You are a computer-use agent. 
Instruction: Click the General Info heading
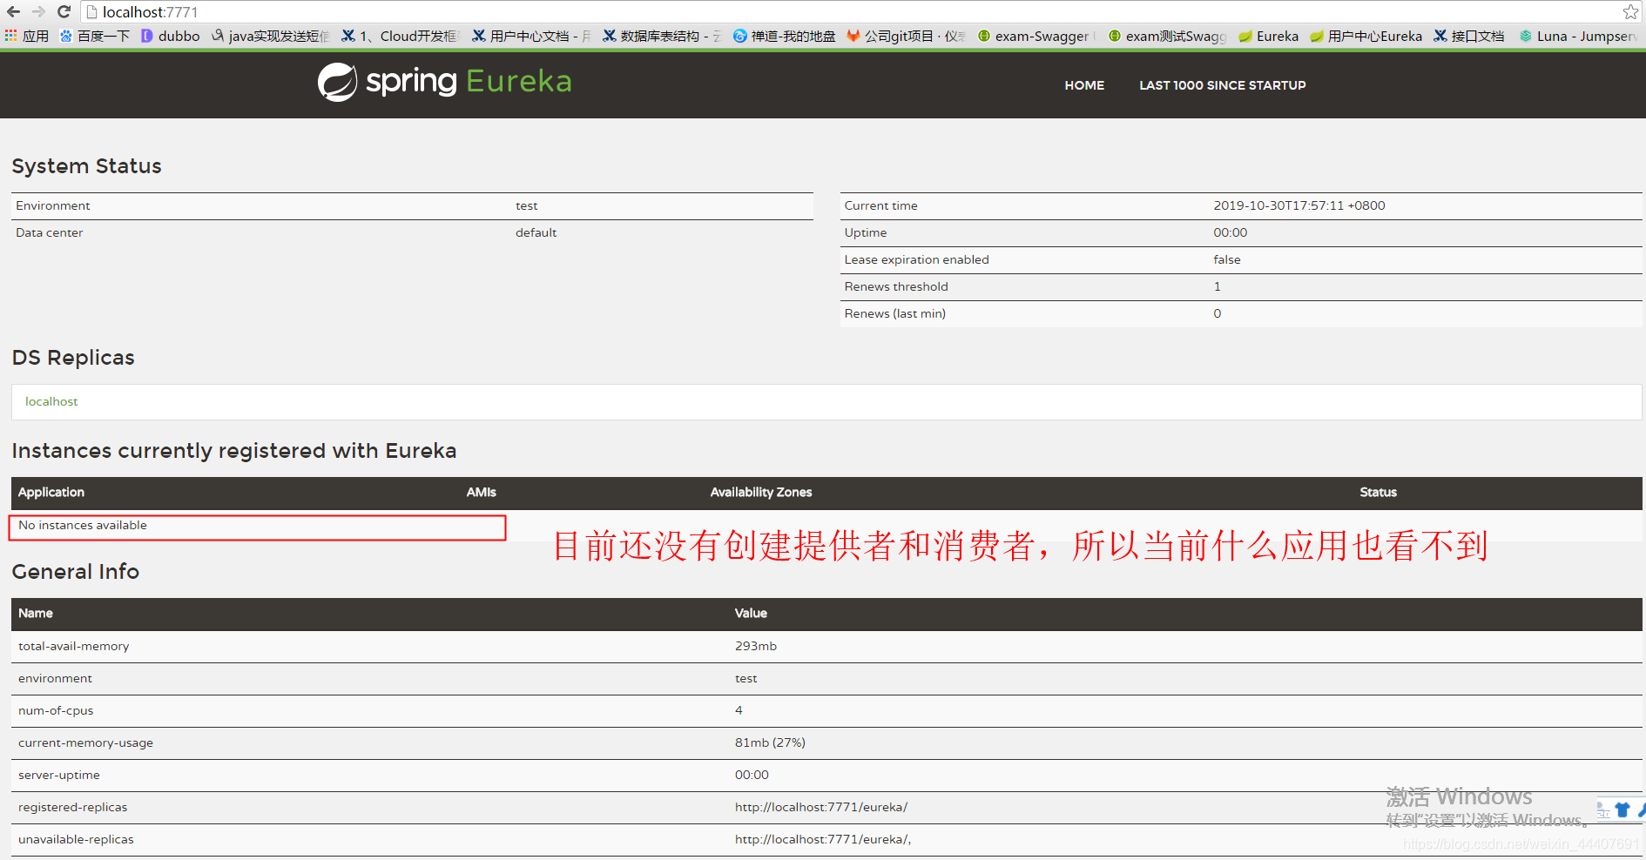76,572
